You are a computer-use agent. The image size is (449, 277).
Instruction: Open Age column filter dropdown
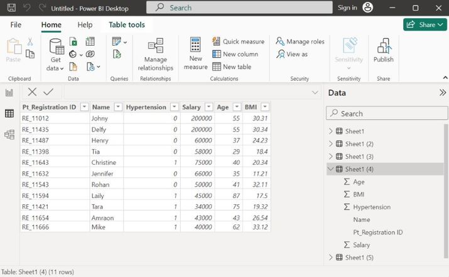237,107
